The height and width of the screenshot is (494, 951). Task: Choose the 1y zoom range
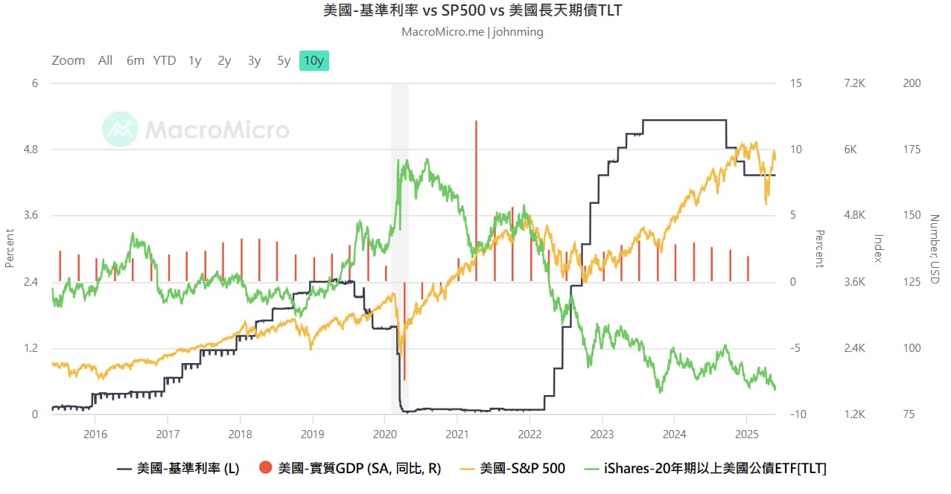(194, 61)
